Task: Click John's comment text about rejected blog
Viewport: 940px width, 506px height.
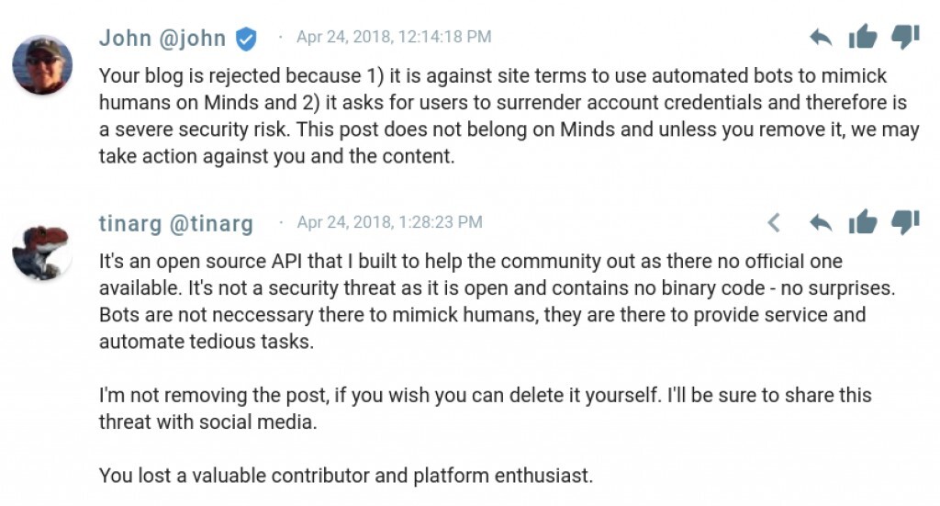Action: tap(508, 116)
